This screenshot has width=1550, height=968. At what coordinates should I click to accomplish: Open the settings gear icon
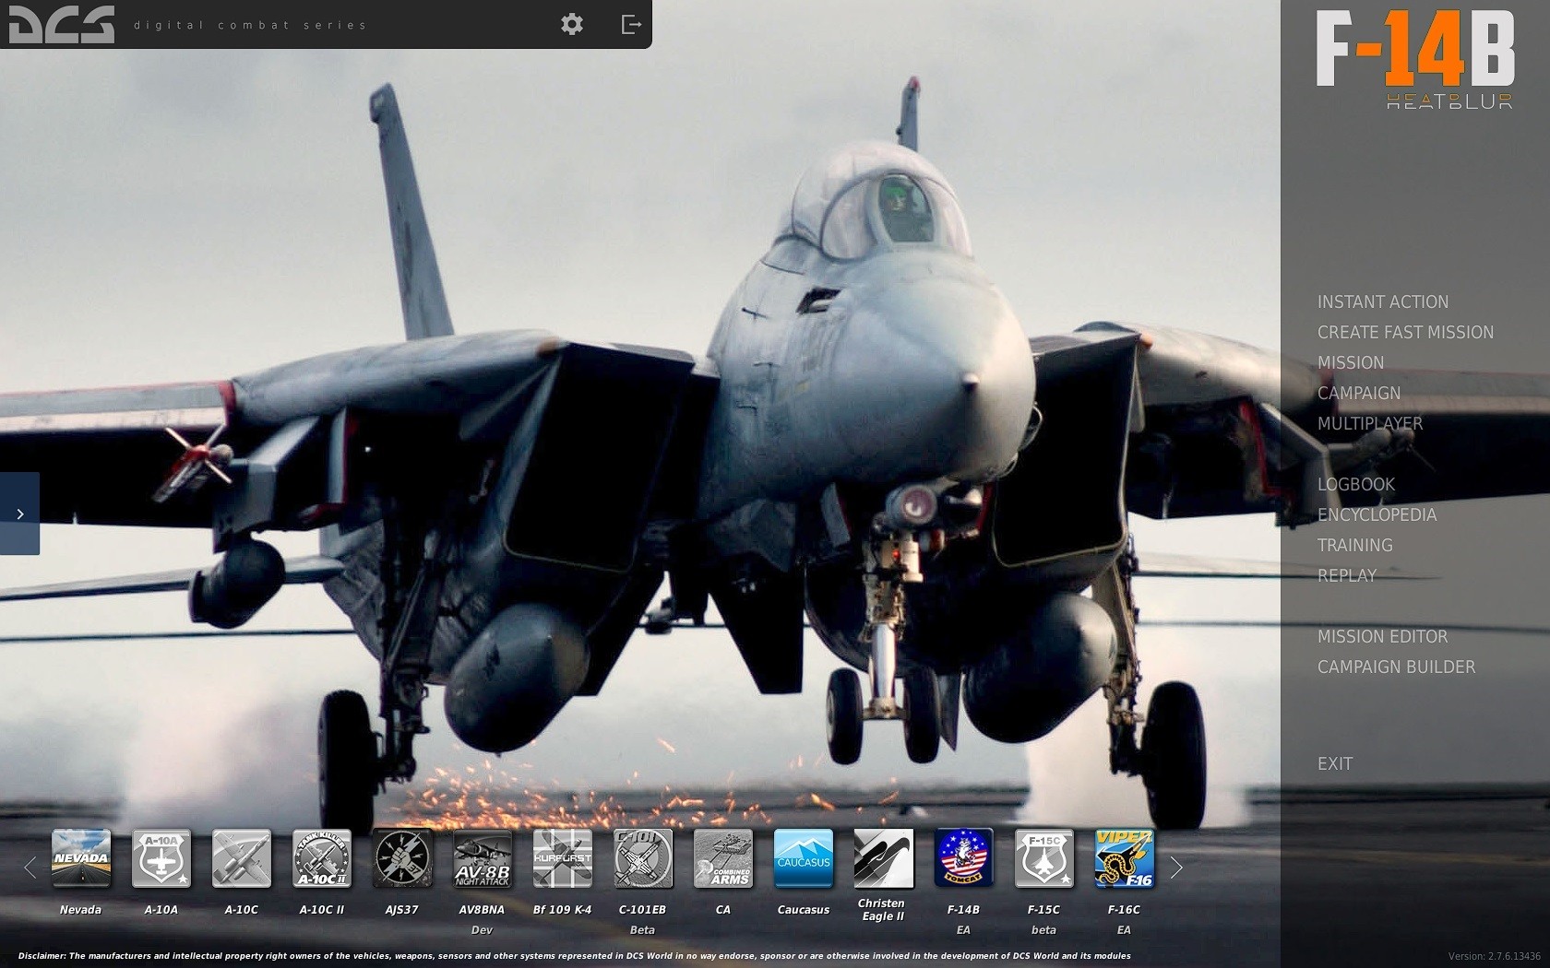[572, 24]
